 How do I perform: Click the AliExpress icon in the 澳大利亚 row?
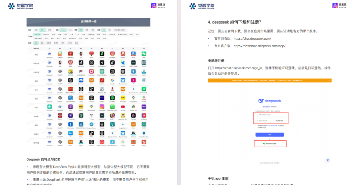click(x=102, y=142)
